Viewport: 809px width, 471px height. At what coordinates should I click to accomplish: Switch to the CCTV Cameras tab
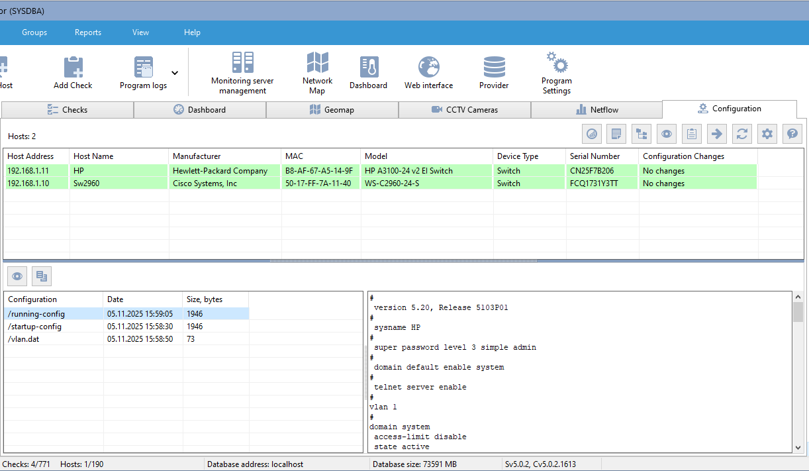pyautogui.click(x=464, y=109)
